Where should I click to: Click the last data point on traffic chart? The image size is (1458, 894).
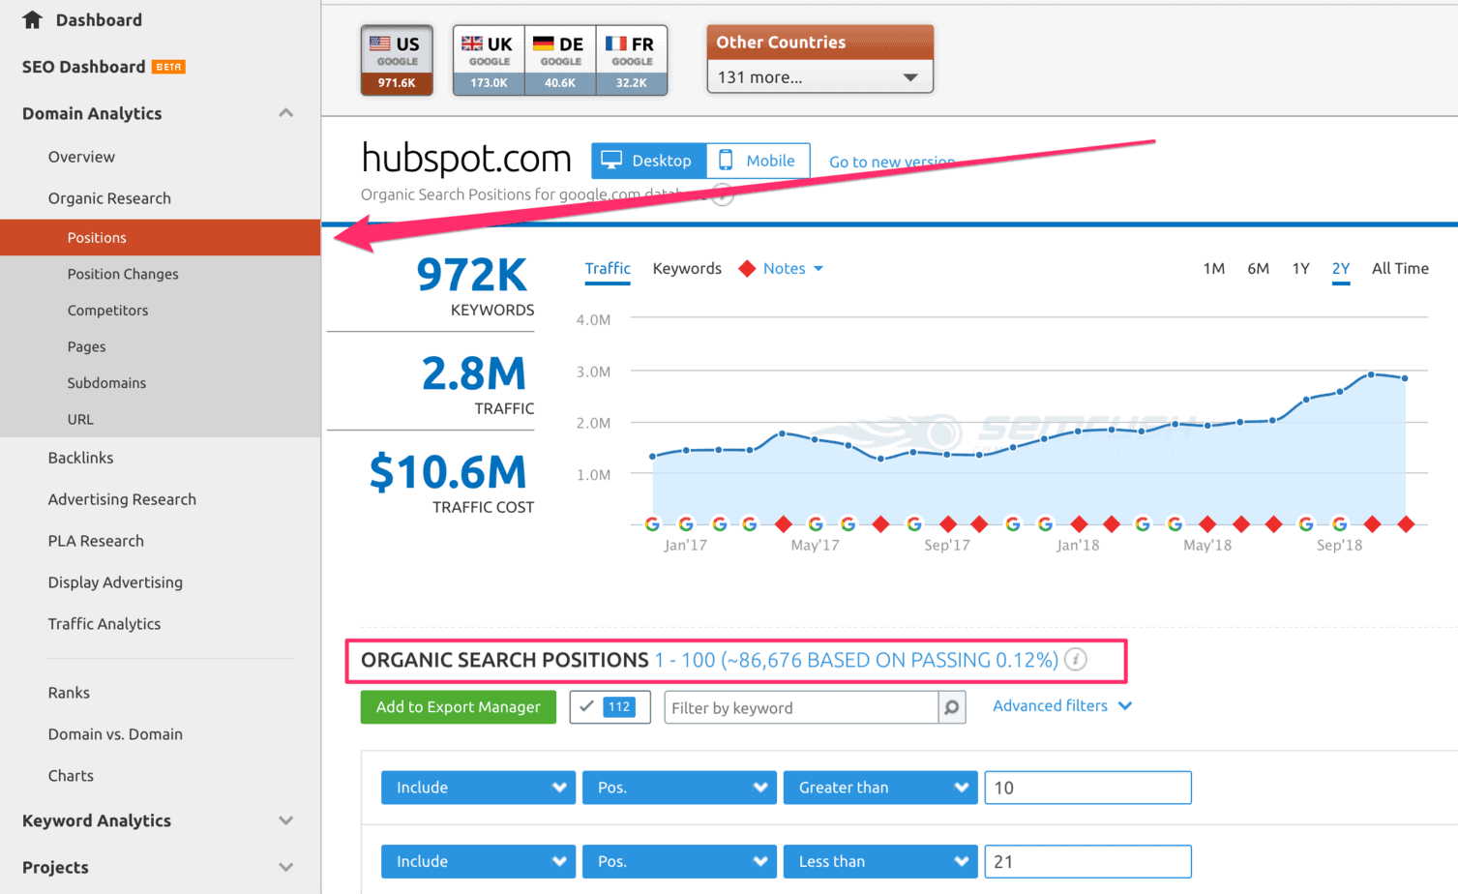1405,378
